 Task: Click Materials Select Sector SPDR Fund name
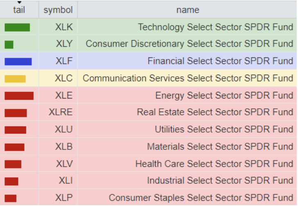pos(220,146)
